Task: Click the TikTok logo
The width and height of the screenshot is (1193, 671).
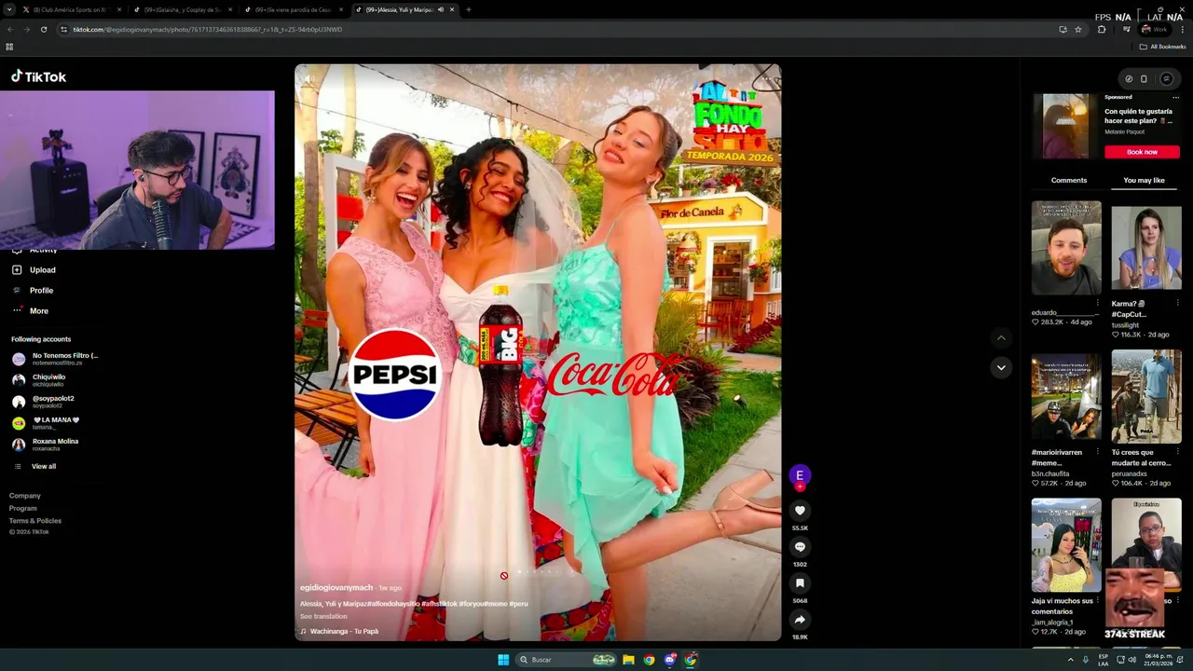Action: 38,76
